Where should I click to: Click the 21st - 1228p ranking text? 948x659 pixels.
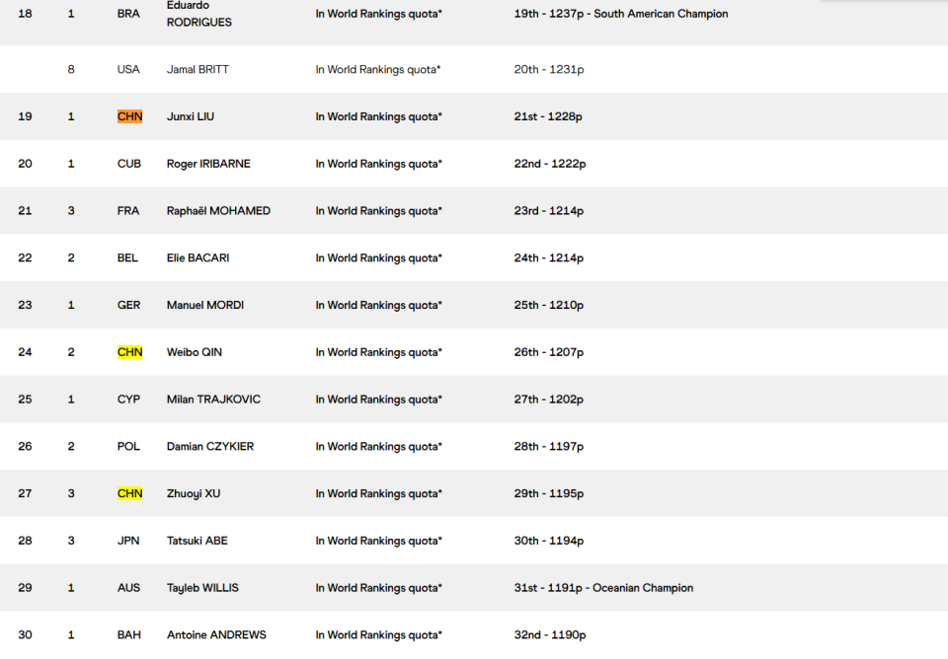(548, 116)
